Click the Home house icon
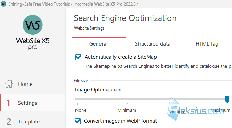The width and height of the screenshot is (232, 128). click(x=9, y=84)
